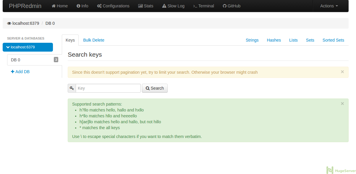Filter by Hashes type
Image resolution: width=356 pixels, height=174 pixels.
pos(274,40)
